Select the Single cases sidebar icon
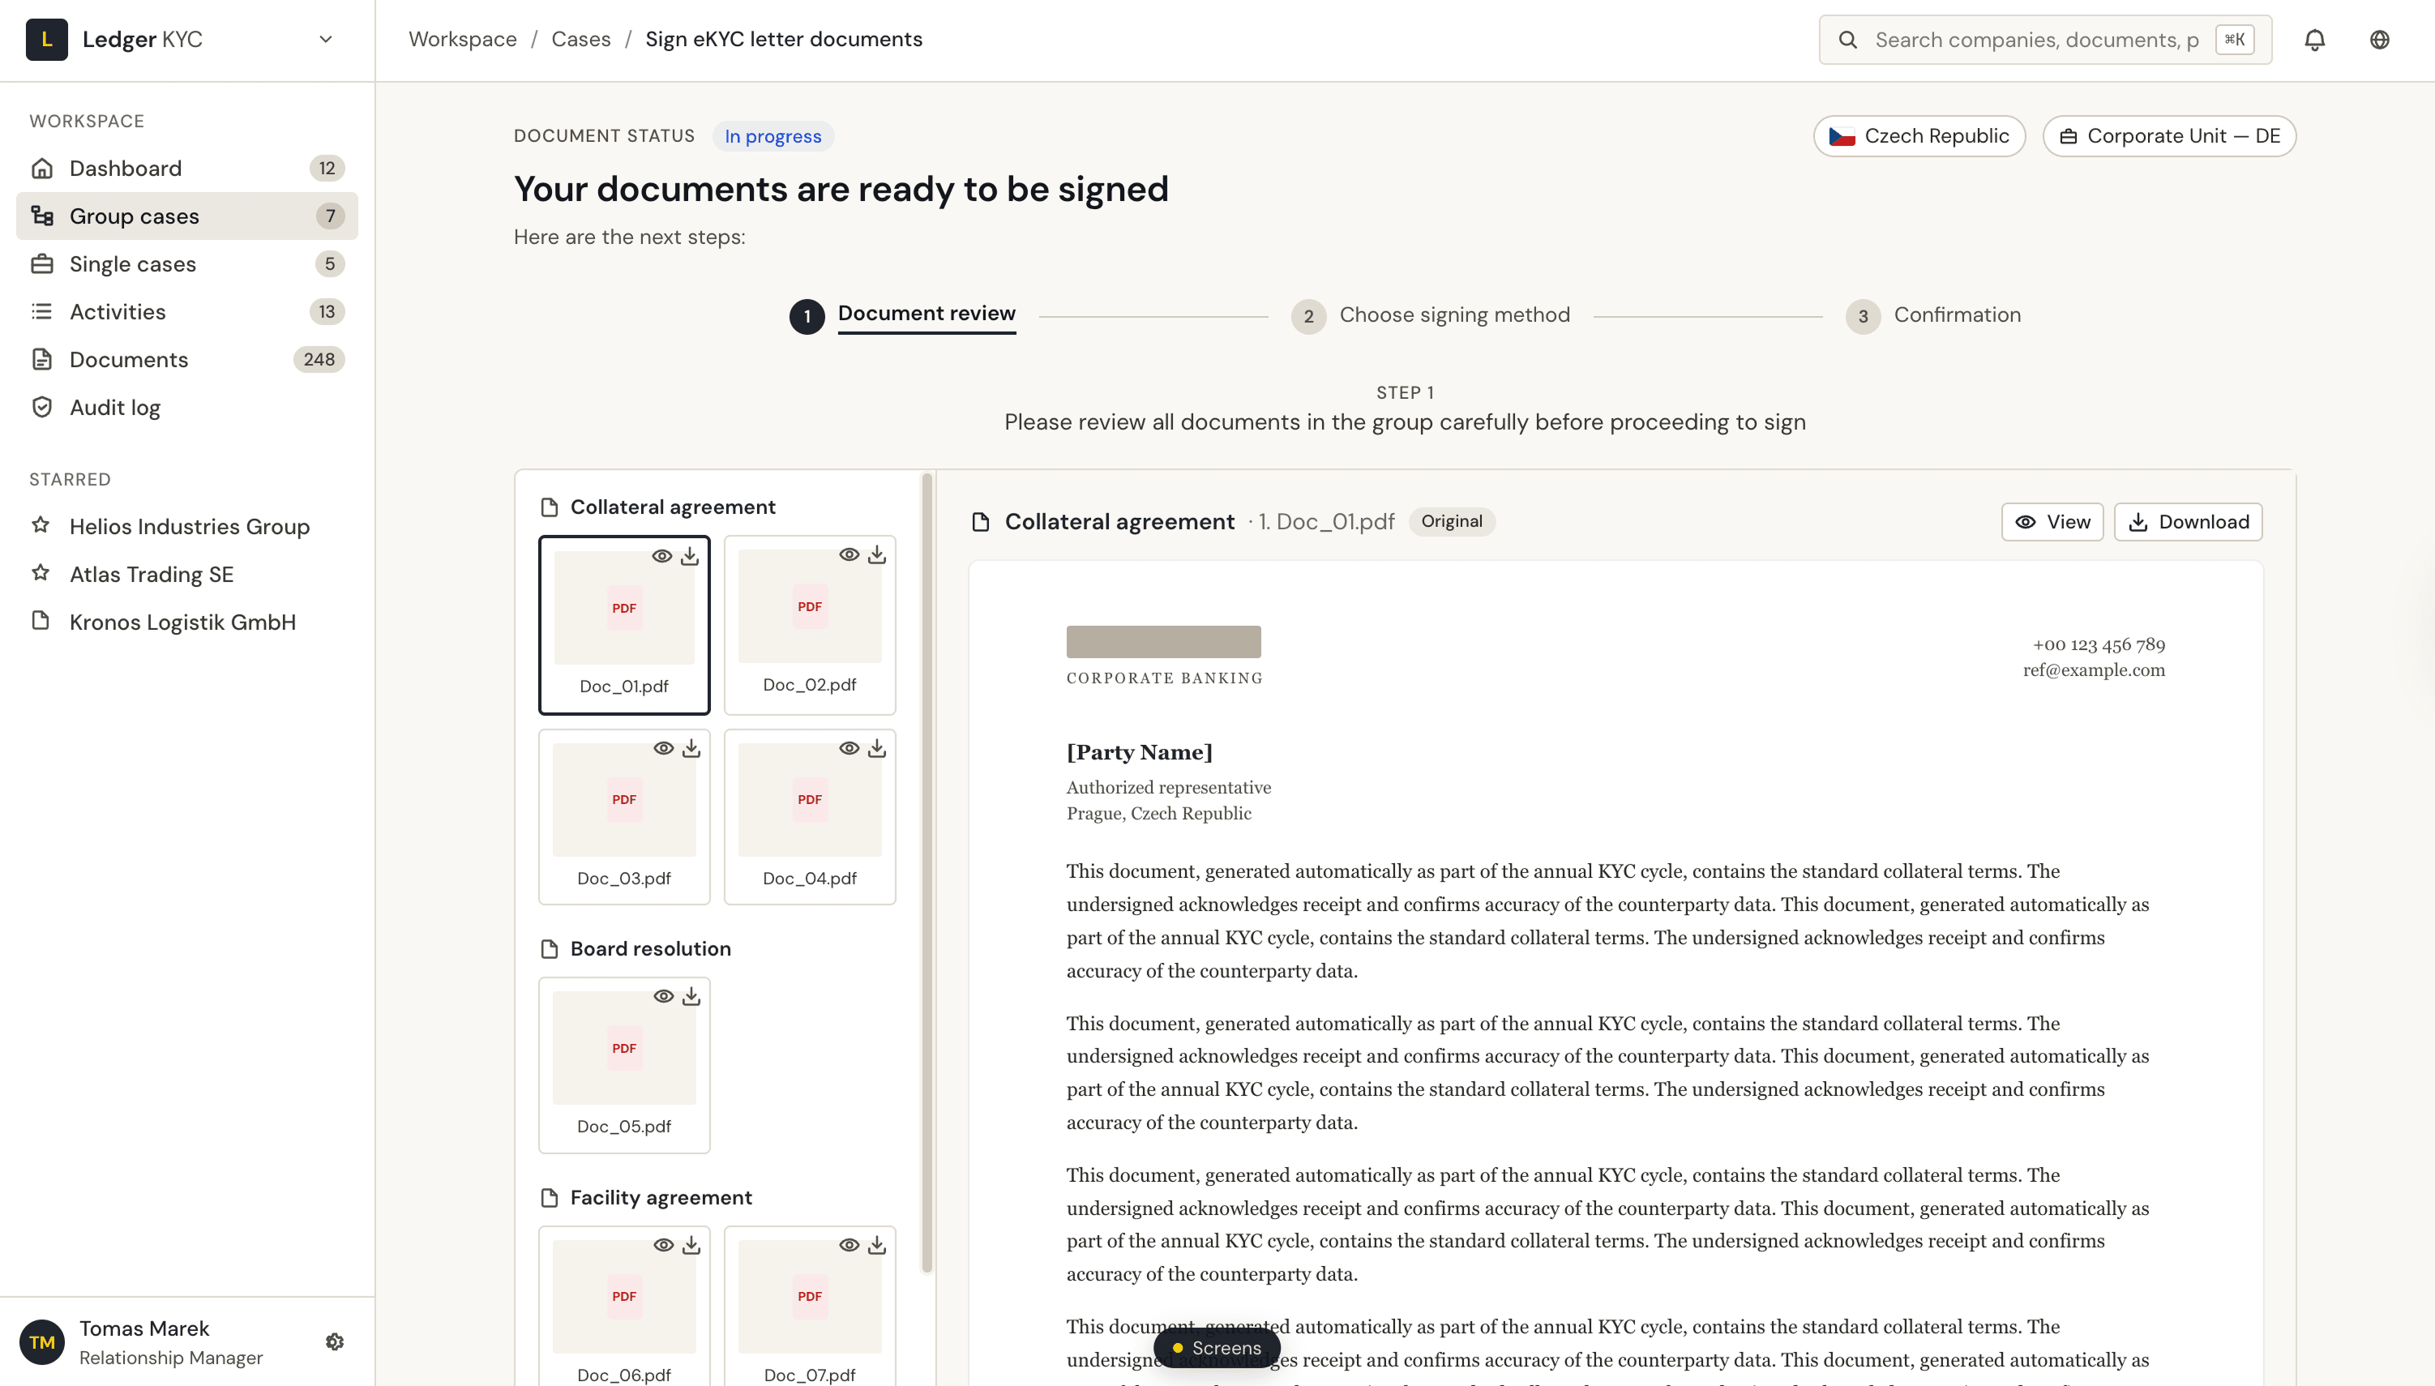 tap(43, 263)
